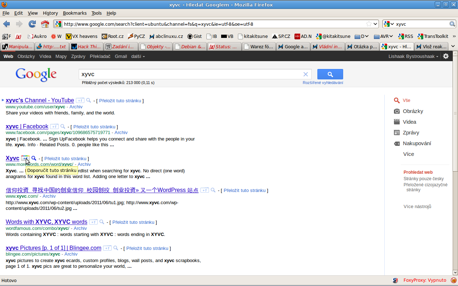Preview xyvc's Channel - YouTube with magnifier icon
458x286 pixels.
click(89, 100)
